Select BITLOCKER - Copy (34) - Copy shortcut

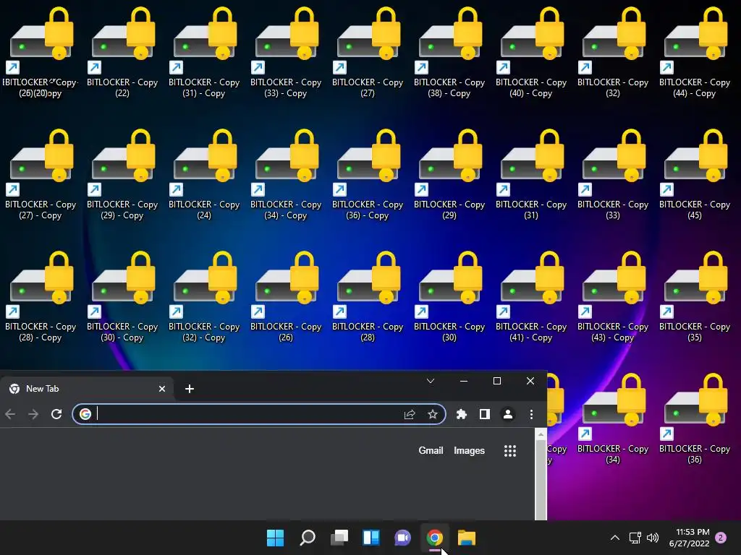point(286,174)
